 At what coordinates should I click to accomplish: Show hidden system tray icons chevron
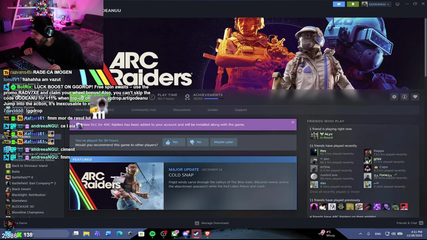[360, 234]
